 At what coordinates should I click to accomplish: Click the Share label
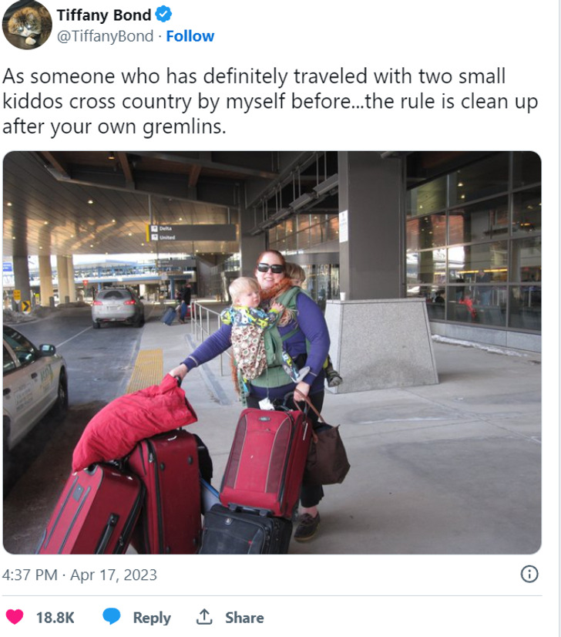(244, 617)
